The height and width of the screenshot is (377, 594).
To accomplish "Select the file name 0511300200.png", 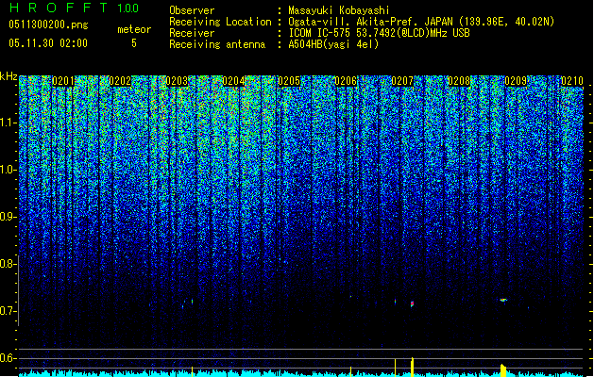I will (x=48, y=25).
